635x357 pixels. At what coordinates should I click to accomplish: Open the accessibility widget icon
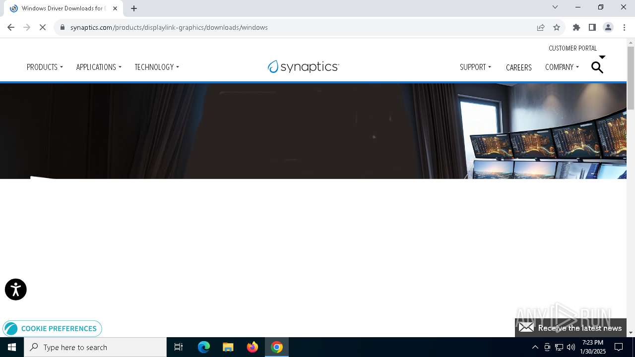(x=16, y=290)
